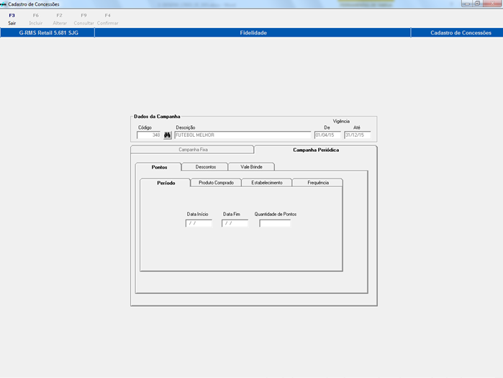Focus the Quantidade de Pontos field
Image resolution: width=503 pixels, height=378 pixels.
click(275, 223)
